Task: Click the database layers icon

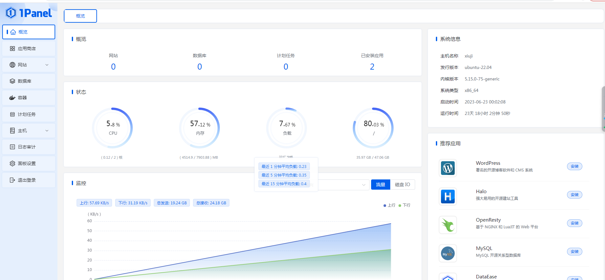Action: click(x=12, y=81)
